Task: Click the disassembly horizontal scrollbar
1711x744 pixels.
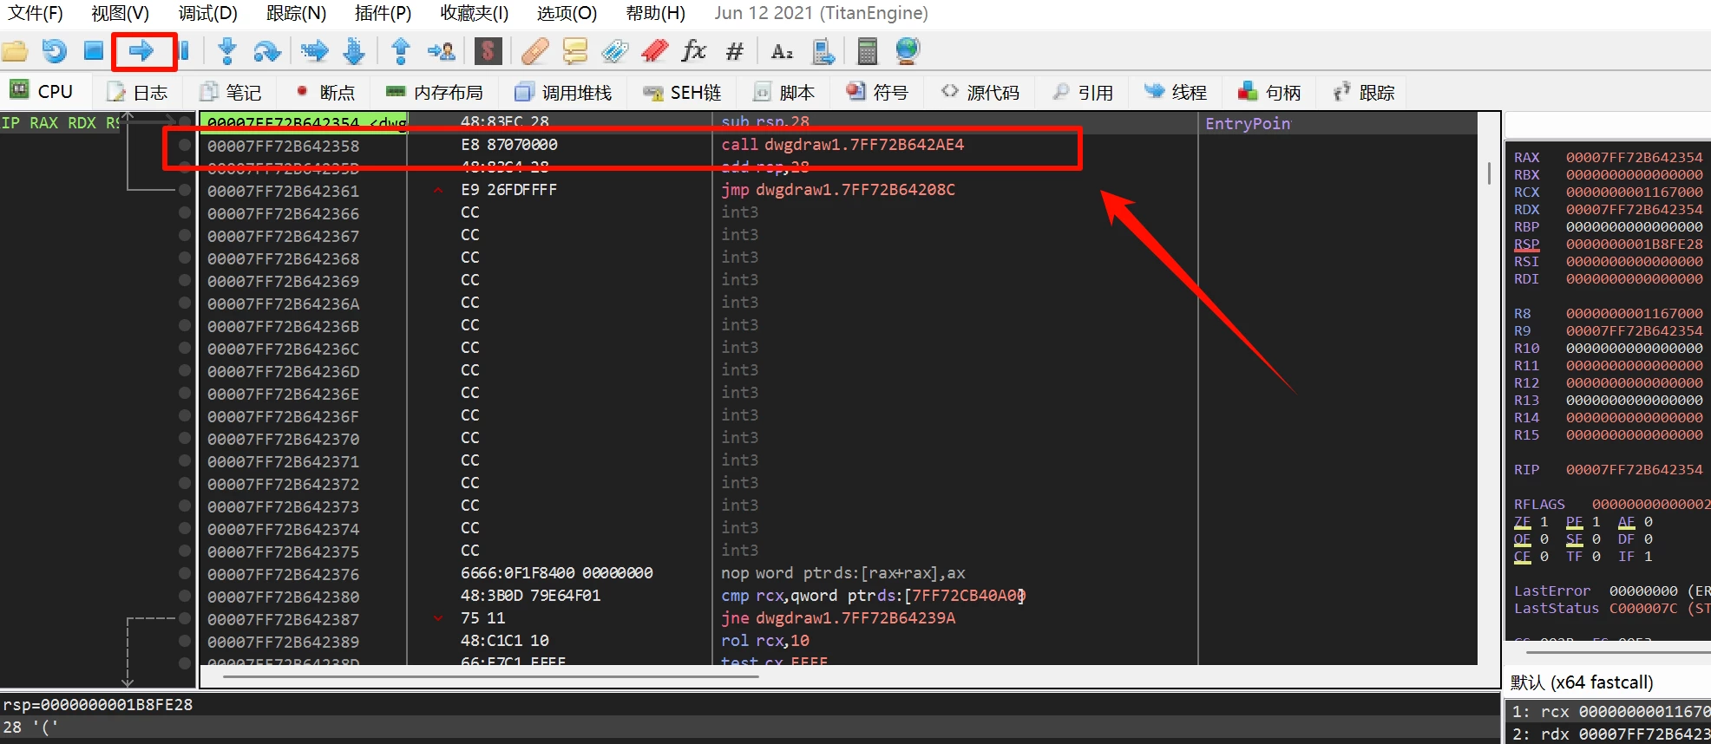Action: 491,676
